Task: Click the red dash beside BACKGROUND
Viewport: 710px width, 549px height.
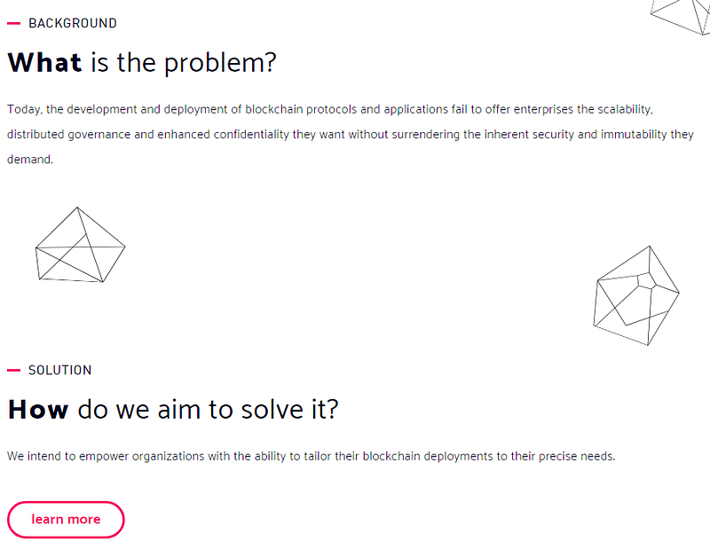Action: coord(13,23)
